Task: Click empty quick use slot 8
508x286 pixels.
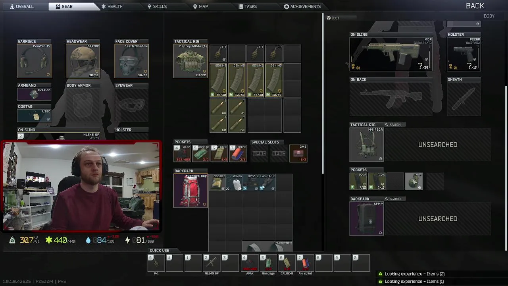Action: [x=324, y=263]
